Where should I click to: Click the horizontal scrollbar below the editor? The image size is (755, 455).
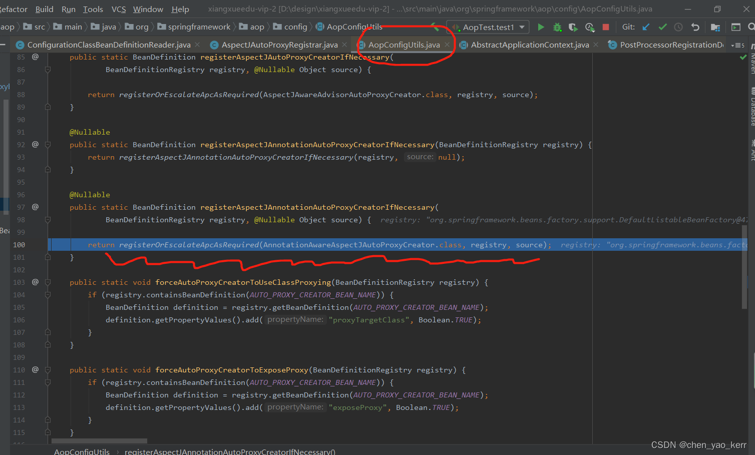tap(99, 441)
